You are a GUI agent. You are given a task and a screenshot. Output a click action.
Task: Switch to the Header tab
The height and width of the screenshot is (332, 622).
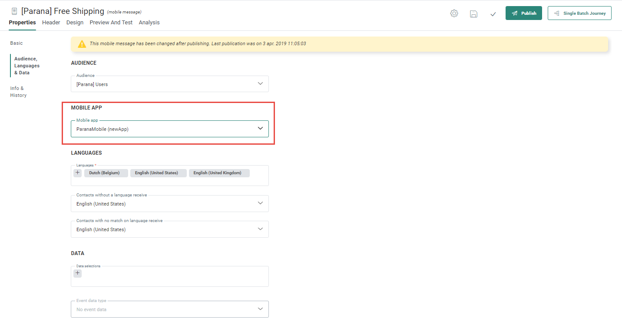51,23
